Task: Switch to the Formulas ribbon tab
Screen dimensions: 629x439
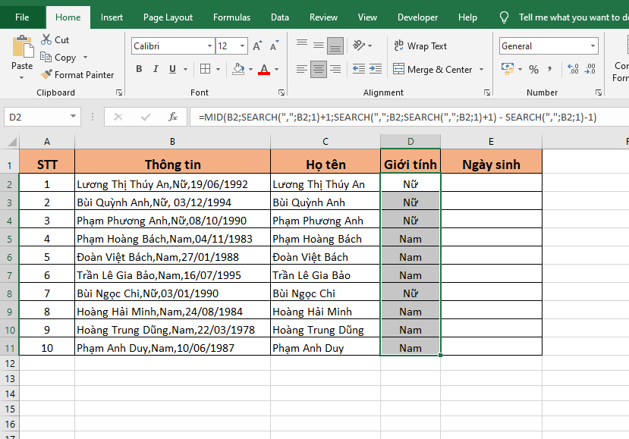Action: point(231,17)
